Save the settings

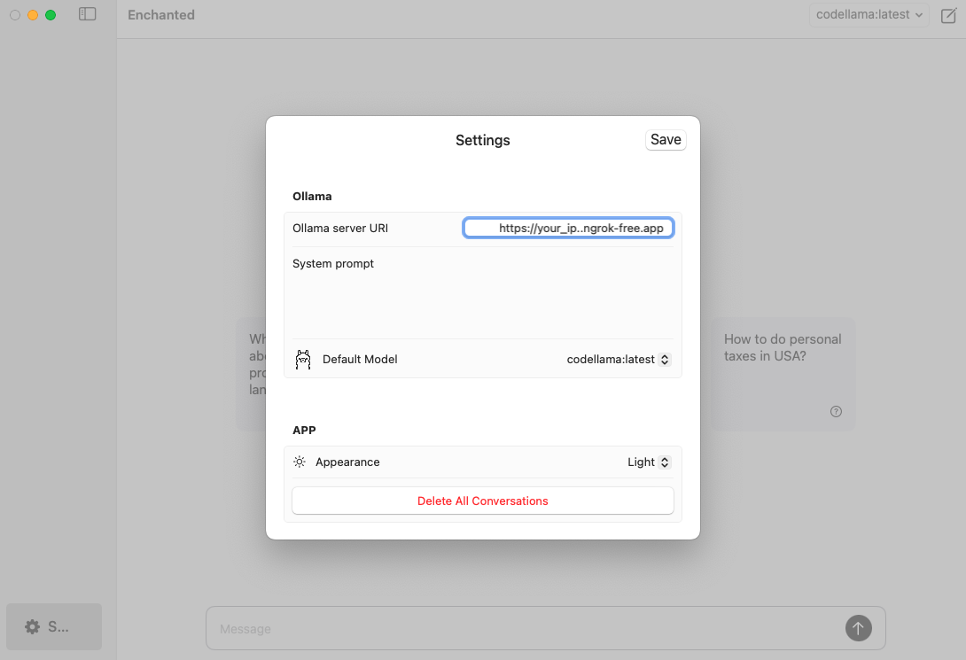666,140
